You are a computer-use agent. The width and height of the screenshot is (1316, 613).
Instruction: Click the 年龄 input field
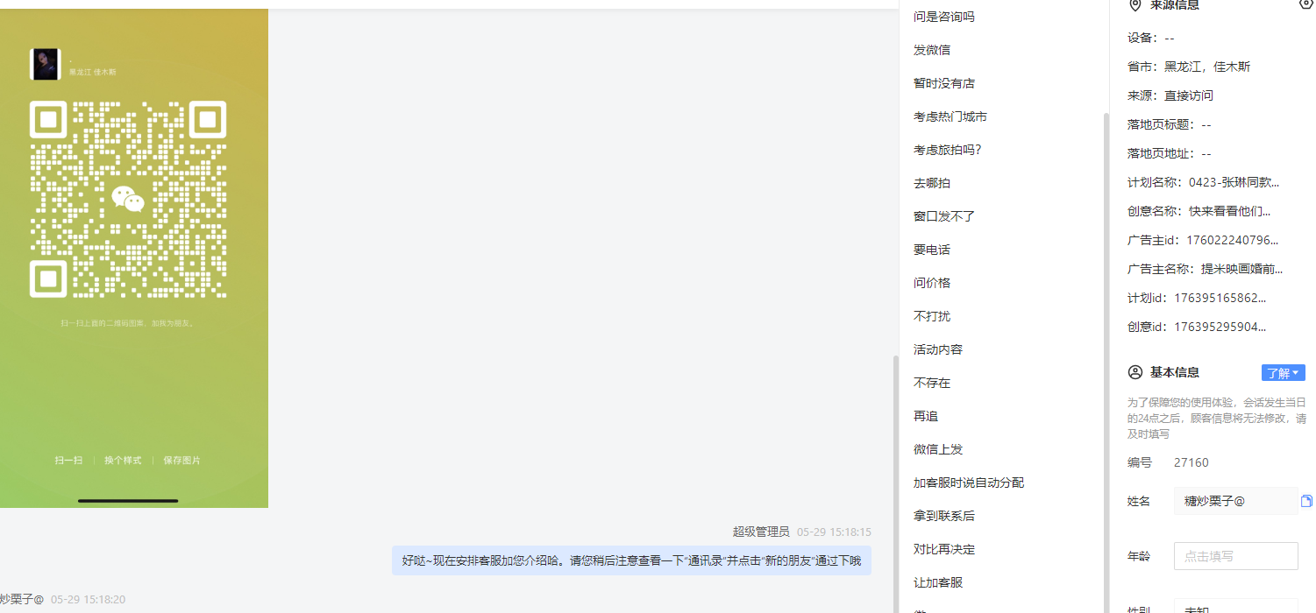tap(1236, 556)
